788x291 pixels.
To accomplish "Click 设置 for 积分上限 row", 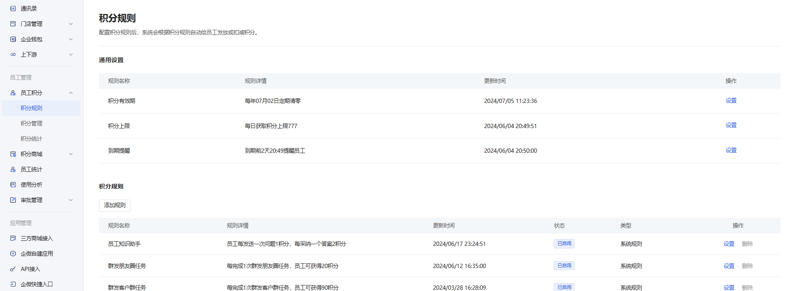I will coord(731,125).
